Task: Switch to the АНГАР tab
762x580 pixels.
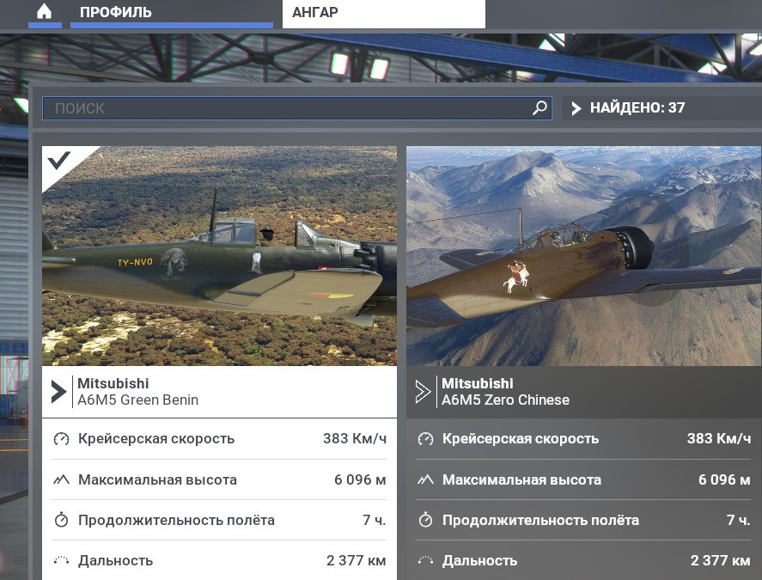Action: pos(383,13)
